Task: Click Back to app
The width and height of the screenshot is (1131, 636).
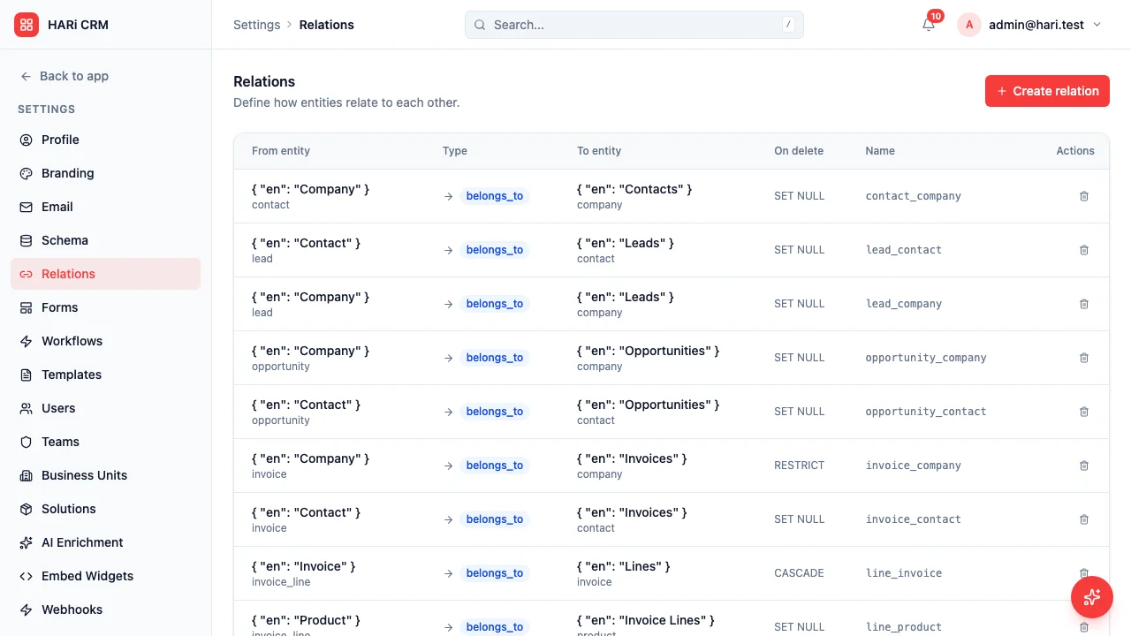Action: pos(64,76)
